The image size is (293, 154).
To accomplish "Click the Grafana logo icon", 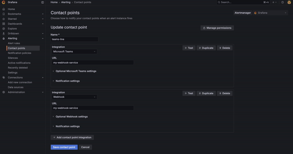I will tap(3, 2).
